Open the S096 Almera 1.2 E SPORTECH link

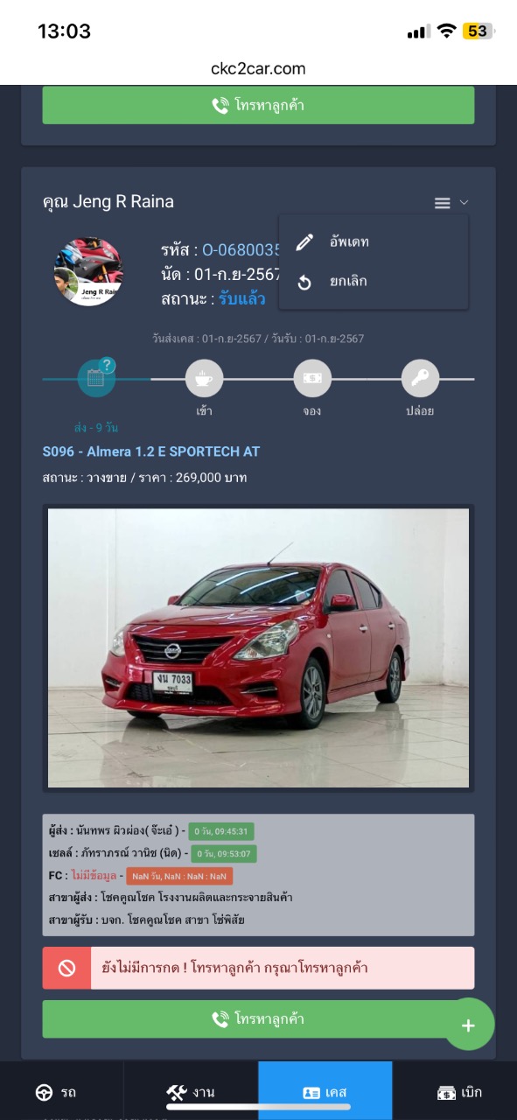[x=151, y=451]
